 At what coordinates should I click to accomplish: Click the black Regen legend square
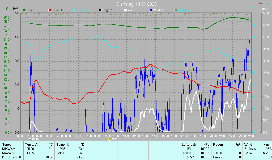100,10
